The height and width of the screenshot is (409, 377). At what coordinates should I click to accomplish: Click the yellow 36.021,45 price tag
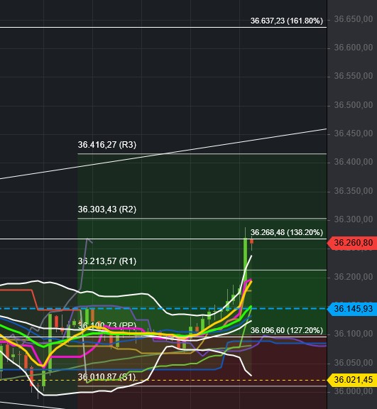[351, 379]
